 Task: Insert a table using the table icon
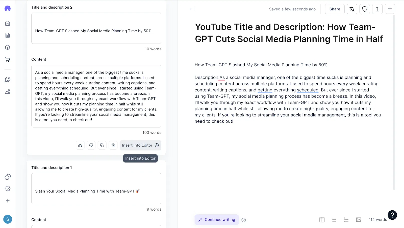coord(322,220)
